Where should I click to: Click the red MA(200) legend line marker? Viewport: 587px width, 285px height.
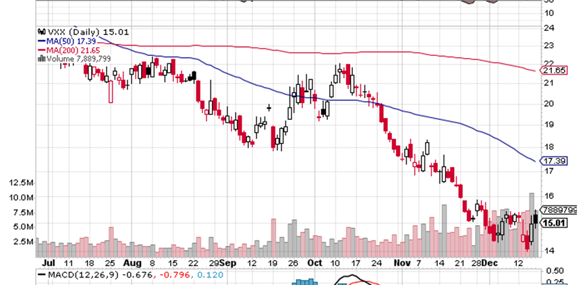(x=41, y=50)
